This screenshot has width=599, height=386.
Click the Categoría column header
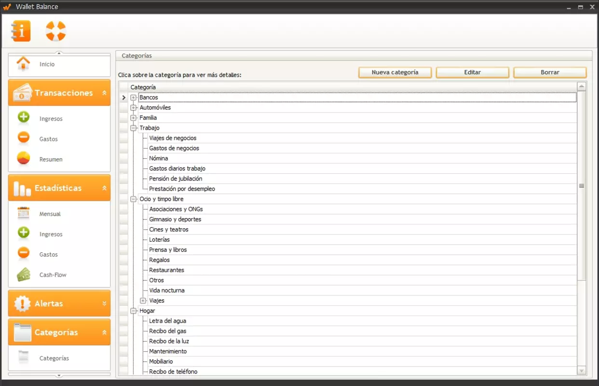(x=353, y=87)
